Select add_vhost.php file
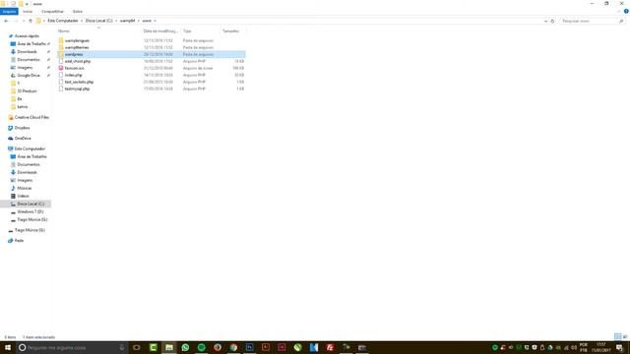 [x=78, y=61]
